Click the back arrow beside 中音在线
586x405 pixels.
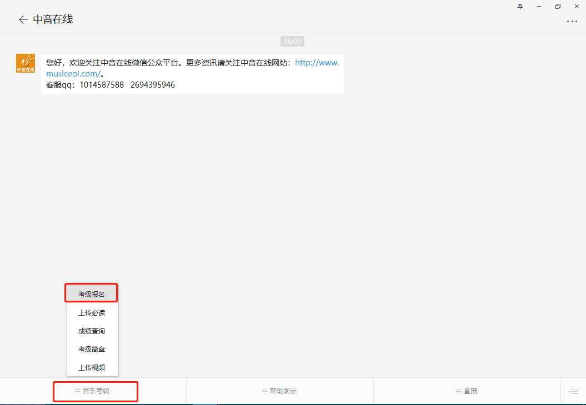23,20
